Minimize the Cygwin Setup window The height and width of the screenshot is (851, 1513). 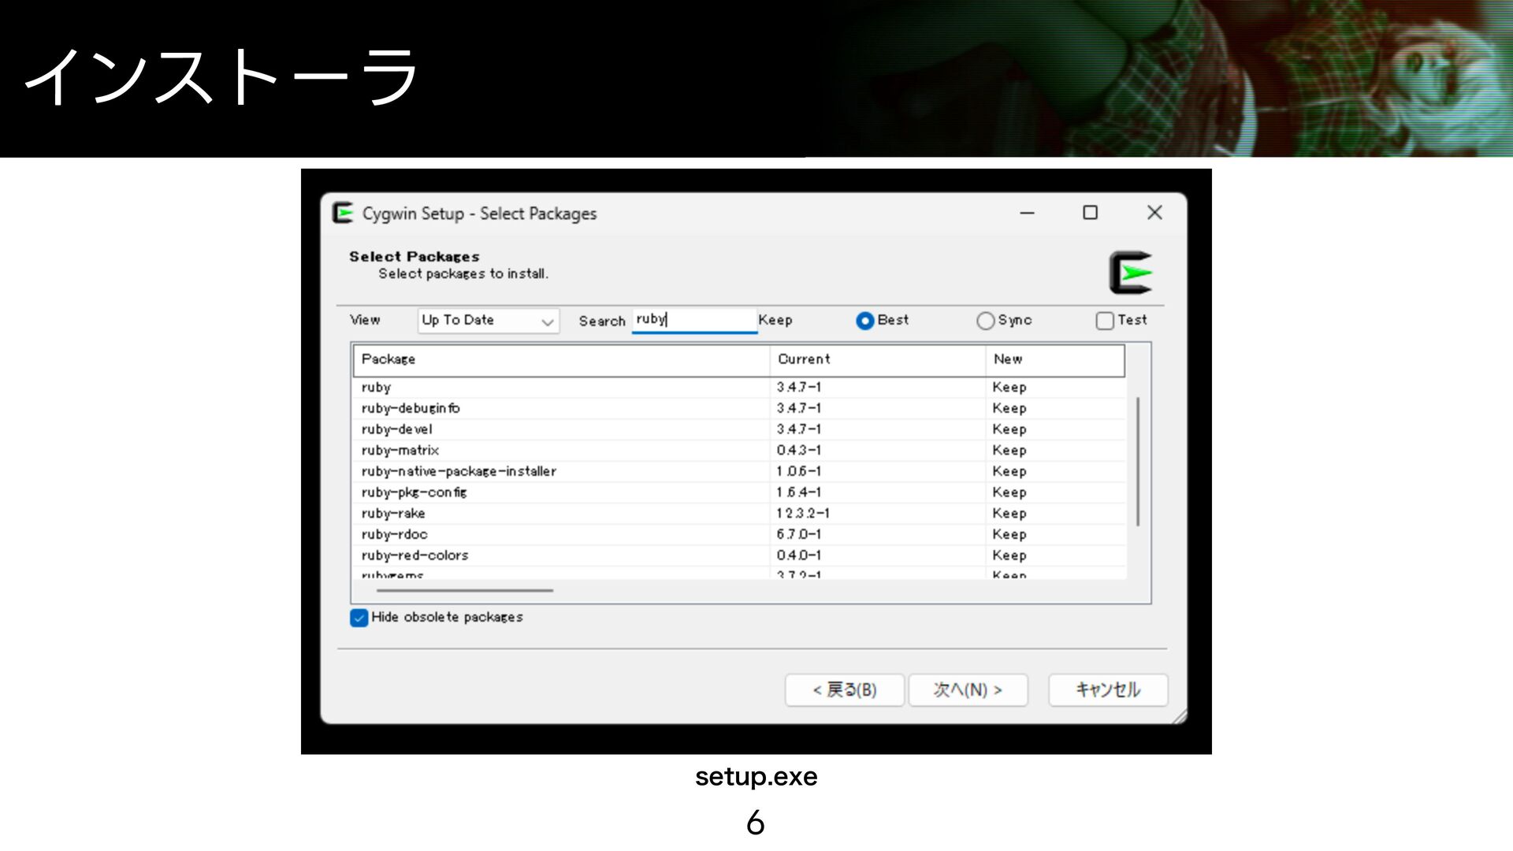click(x=1027, y=214)
